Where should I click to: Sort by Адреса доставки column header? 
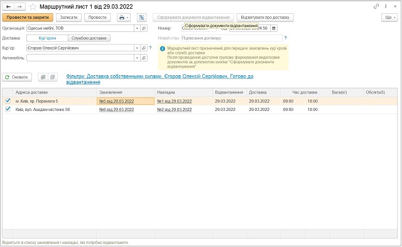pos(55,92)
